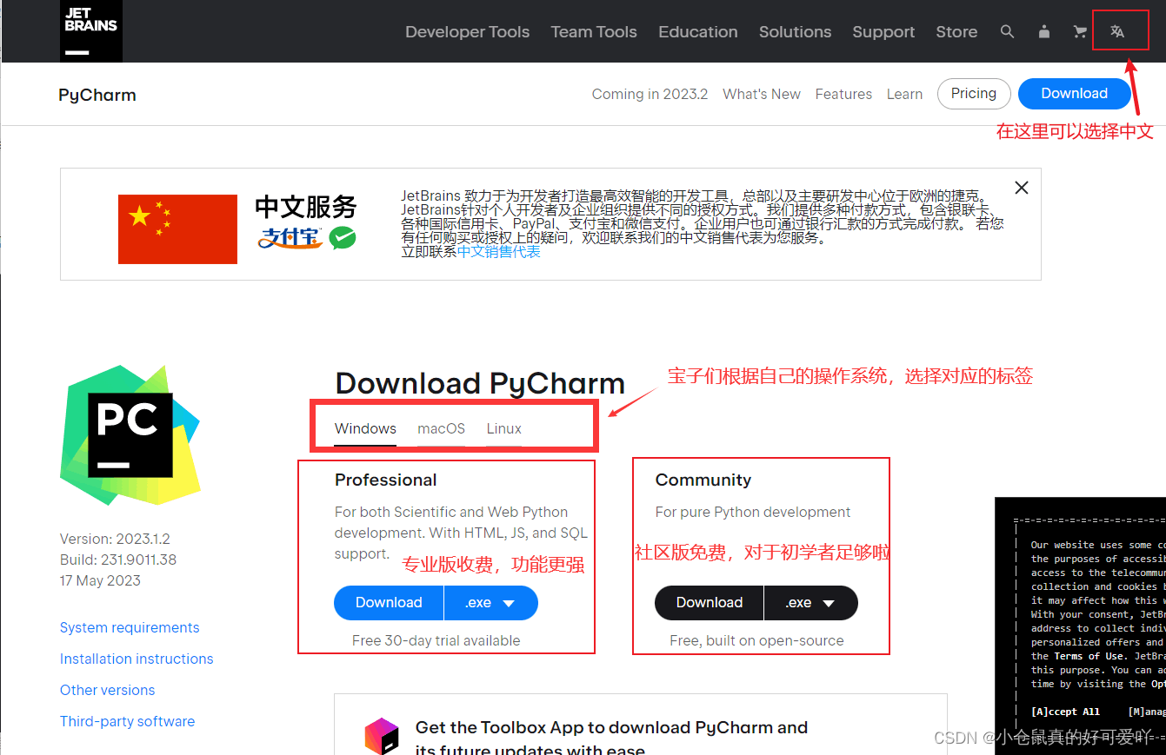Image resolution: width=1166 pixels, height=755 pixels.
Task: Click Free, built on open-source text
Action: click(756, 640)
